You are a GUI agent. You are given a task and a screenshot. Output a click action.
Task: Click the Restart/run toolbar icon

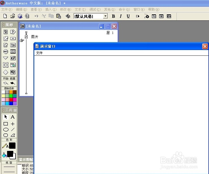(137, 16)
